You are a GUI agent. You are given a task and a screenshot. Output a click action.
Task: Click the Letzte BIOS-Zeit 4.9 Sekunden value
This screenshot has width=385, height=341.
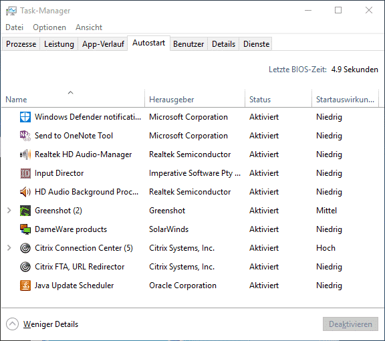tap(354, 70)
